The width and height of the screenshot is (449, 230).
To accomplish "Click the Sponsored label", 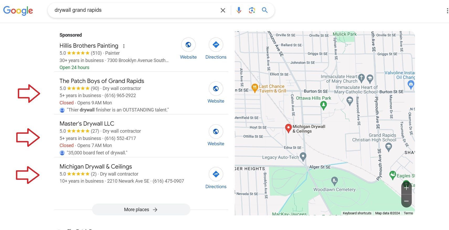I will tap(71, 35).
